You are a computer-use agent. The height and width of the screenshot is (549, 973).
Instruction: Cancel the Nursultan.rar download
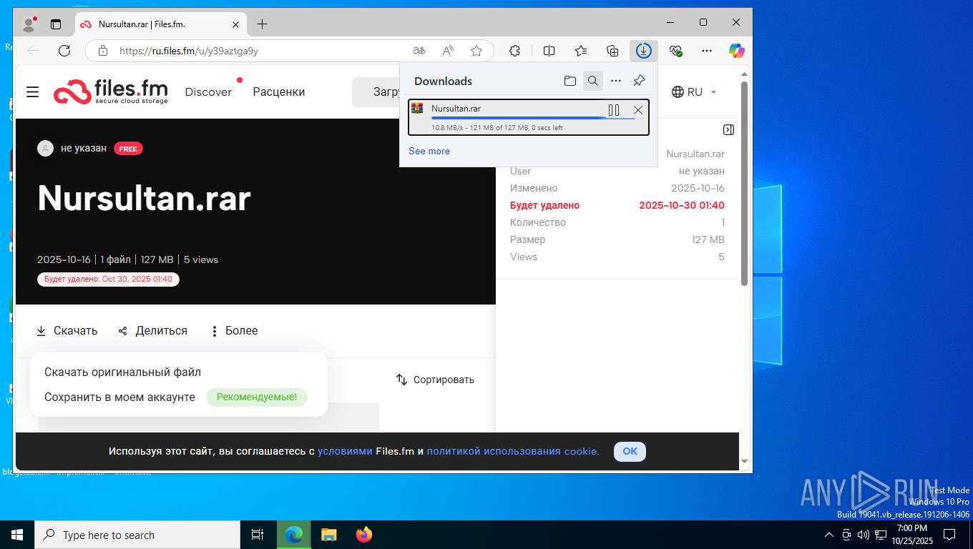(x=638, y=110)
